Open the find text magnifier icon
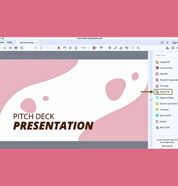178x186 pixels. pyautogui.click(x=22, y=48)
